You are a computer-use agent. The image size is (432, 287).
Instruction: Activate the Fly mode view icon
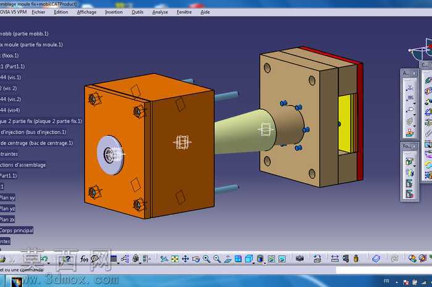164,259
